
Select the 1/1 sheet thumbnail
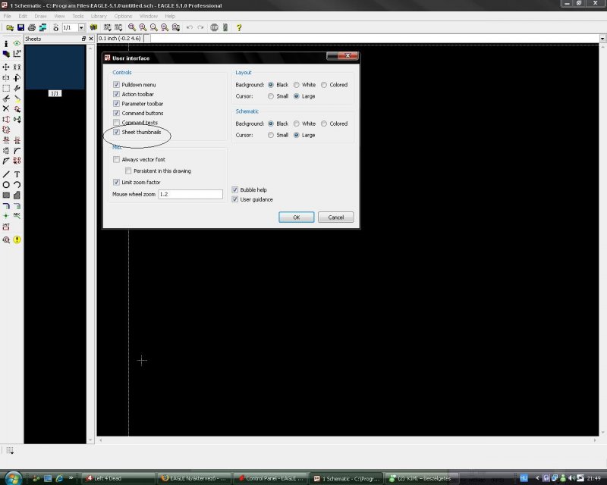pyautogui.click(x=55, y=68)
